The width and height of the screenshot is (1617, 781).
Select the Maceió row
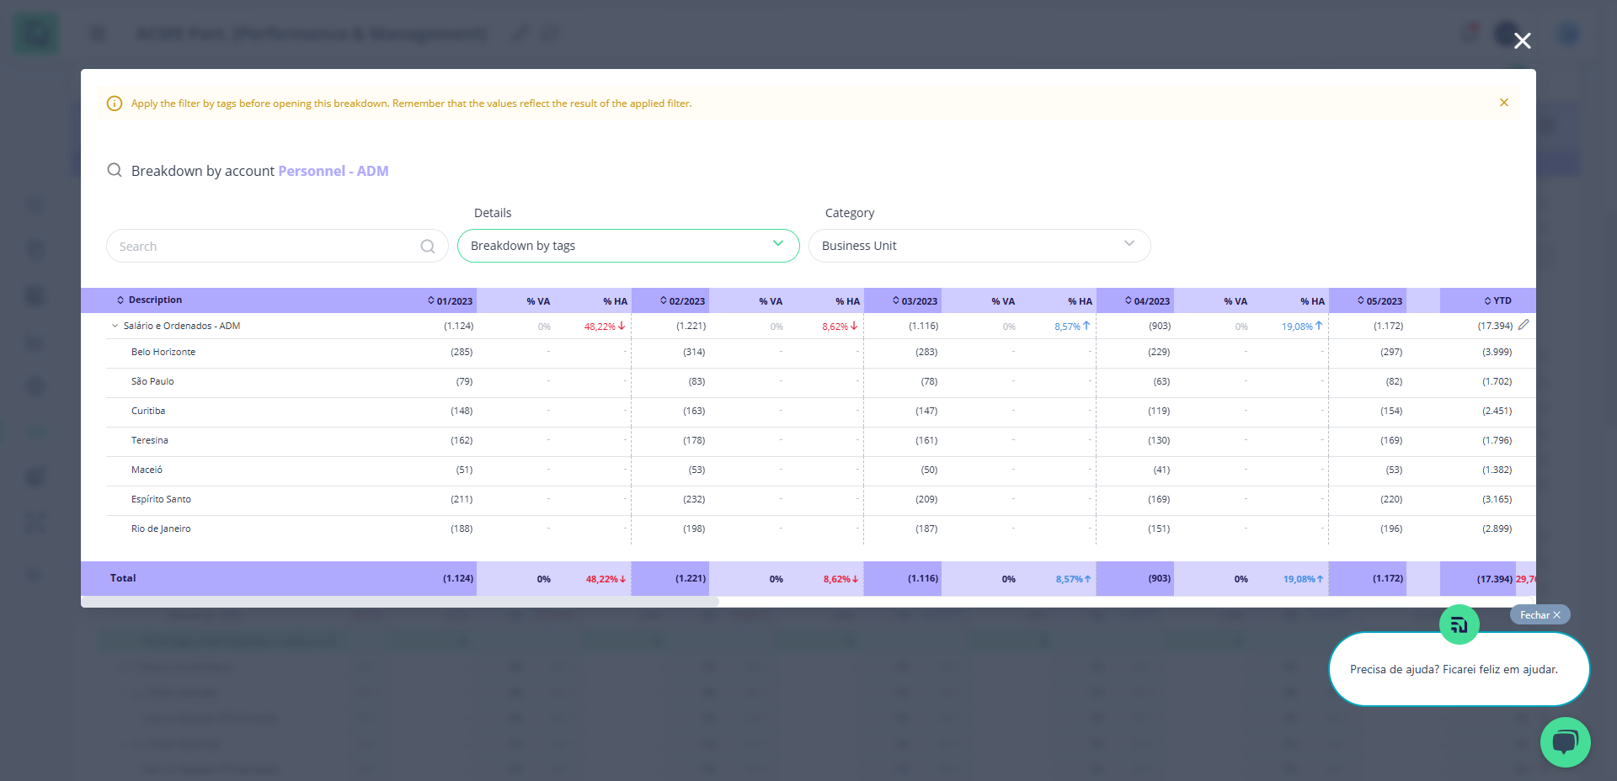pos(821,470)
